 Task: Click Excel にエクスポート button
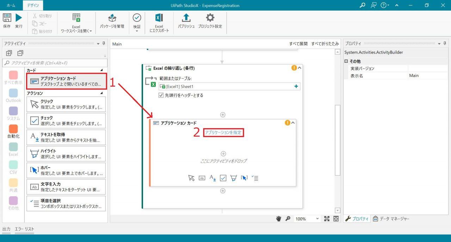click(x=159, y=23)
